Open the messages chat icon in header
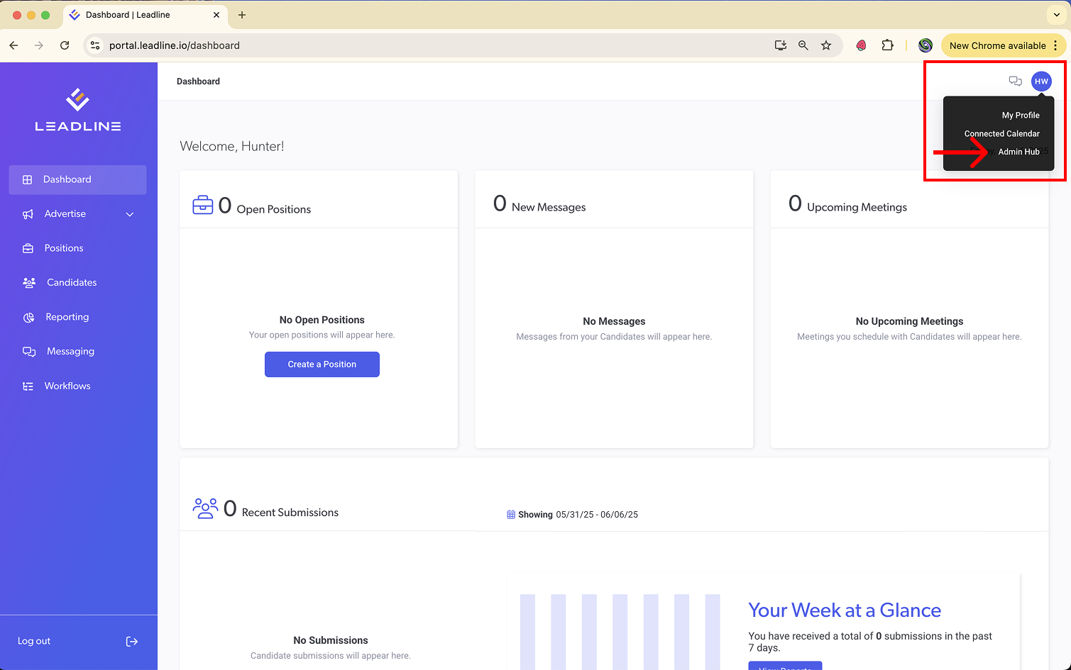The width and height of the screenshot is (1071, 670). 1015,82
